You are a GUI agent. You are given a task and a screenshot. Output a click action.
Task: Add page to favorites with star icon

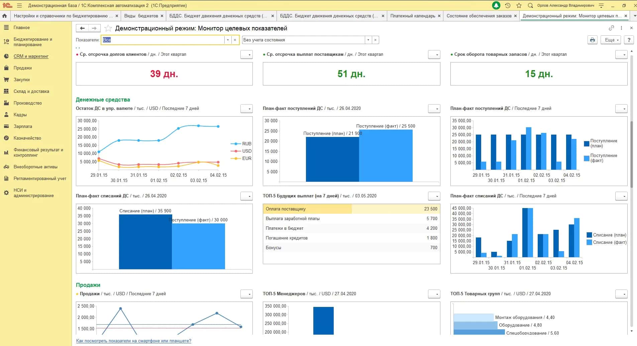108,28
